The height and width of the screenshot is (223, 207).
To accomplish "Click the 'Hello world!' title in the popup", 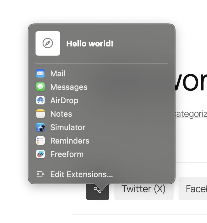I will tap(90, 43).
